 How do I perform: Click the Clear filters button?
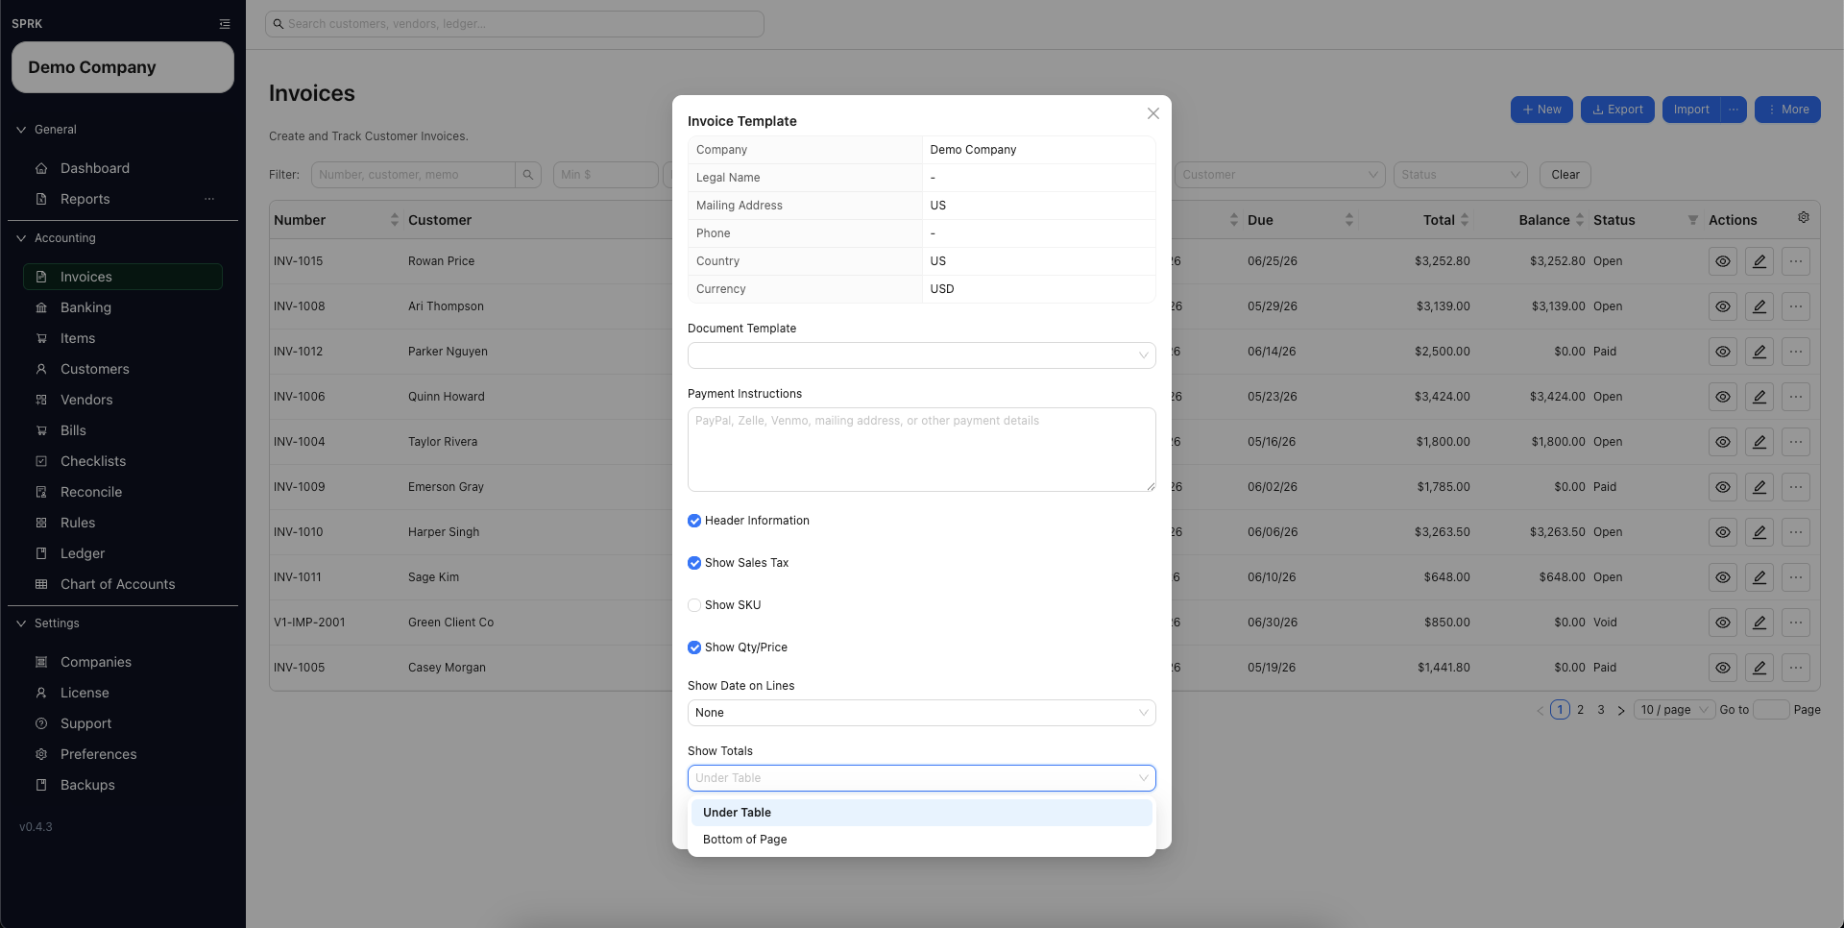1565,175
